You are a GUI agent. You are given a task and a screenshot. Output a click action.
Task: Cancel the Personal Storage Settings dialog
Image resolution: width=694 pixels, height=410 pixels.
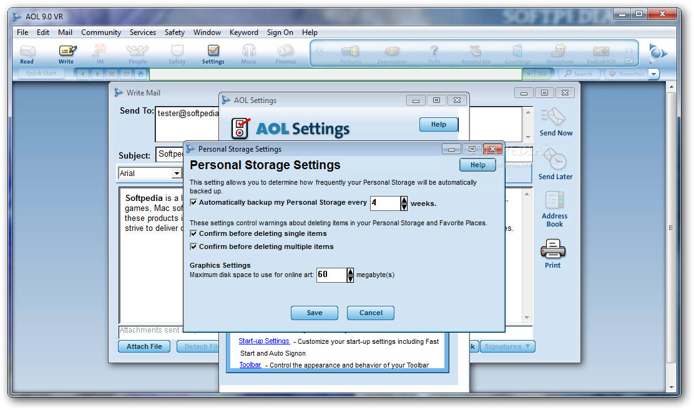coord(371,313)
